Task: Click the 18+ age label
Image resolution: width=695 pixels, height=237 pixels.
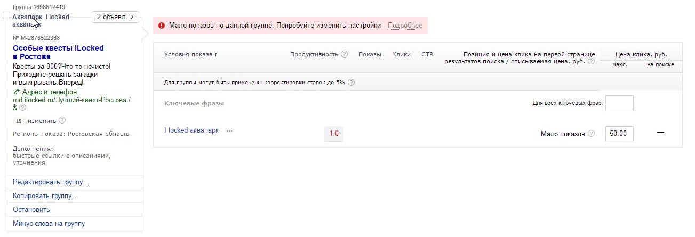Action: pos(20,121)
